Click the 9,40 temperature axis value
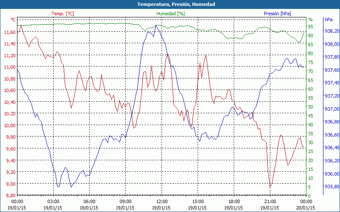340x212 pixels. 11,161
